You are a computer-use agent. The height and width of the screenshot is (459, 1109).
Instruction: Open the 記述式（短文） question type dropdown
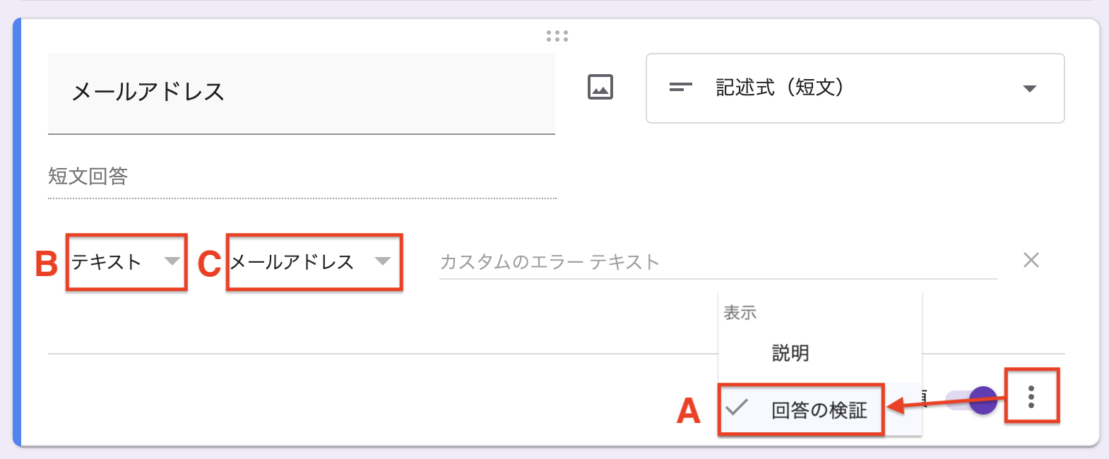click(x=855, y=88)
